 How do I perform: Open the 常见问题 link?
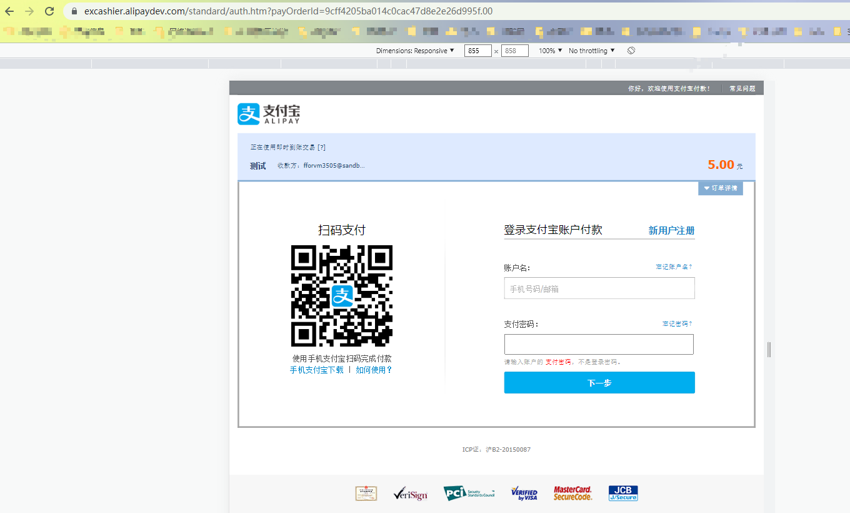pos(742,89)
